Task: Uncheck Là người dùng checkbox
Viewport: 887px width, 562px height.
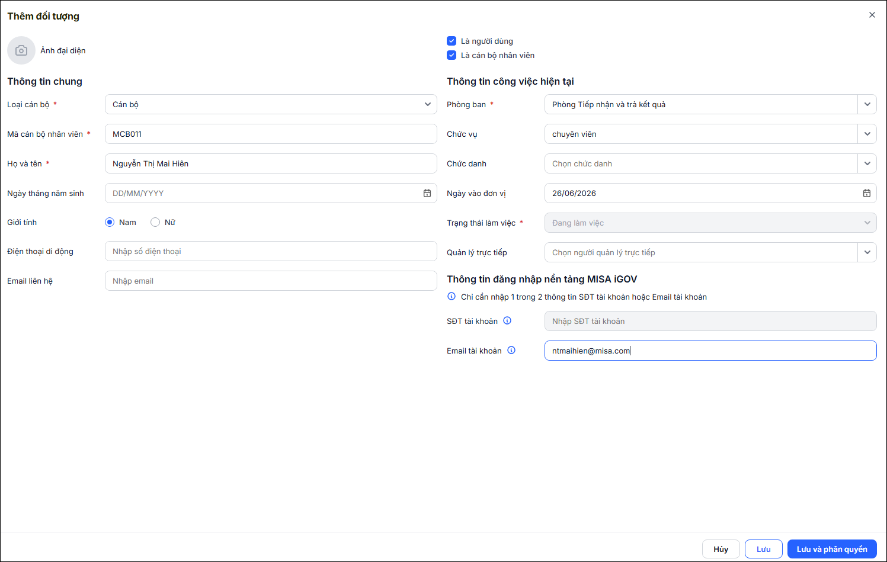Action: click(x=451, y=41)
